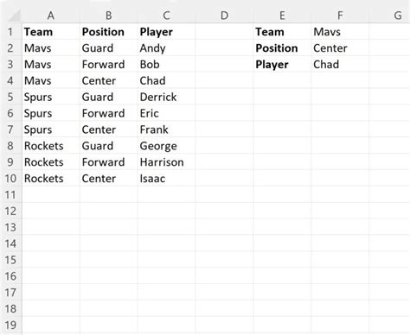Select the cell with Derrick
This screenshot has height=335, width=410.
pos(167,97)
